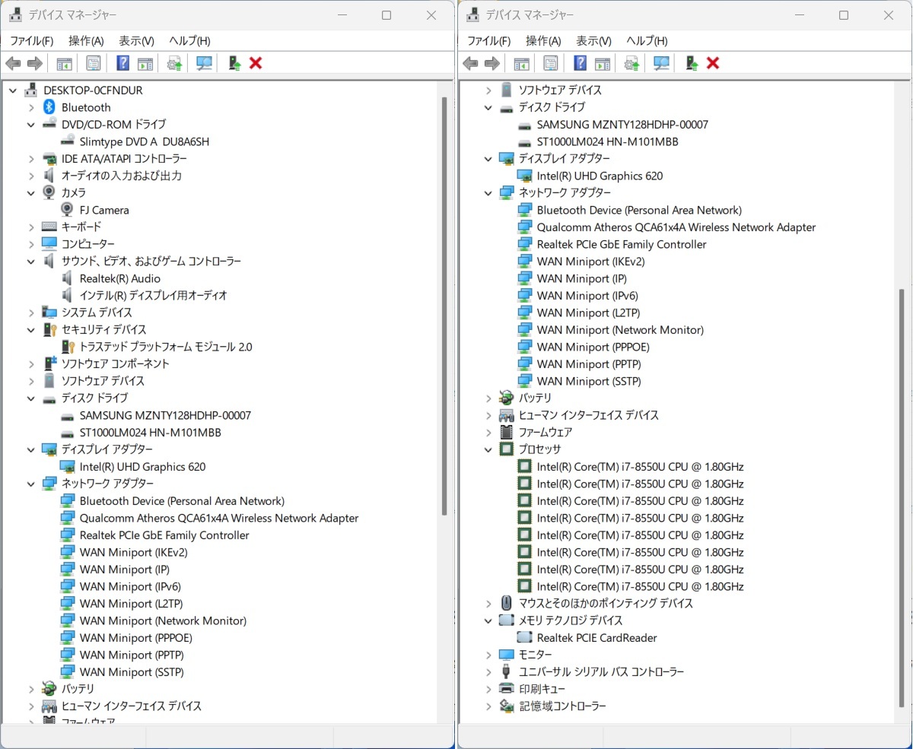This screenshot has width=913, height=749.
Task: Select Realtek PCIE CardReader device
Action: [x=596, y=638]
